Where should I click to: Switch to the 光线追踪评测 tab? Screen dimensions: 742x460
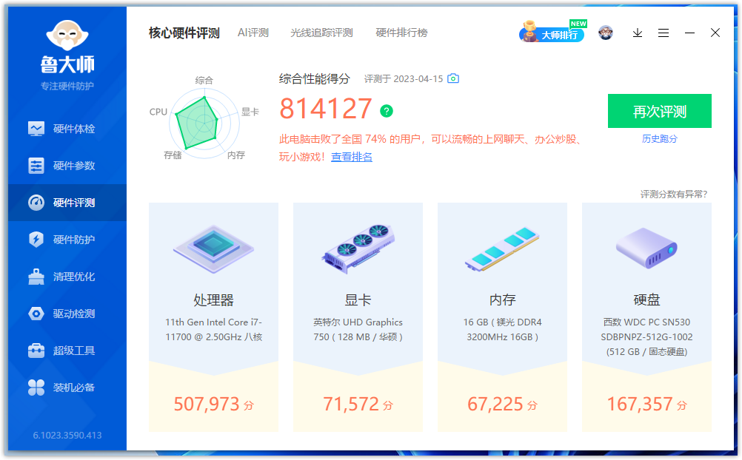(x=322, y=33)
